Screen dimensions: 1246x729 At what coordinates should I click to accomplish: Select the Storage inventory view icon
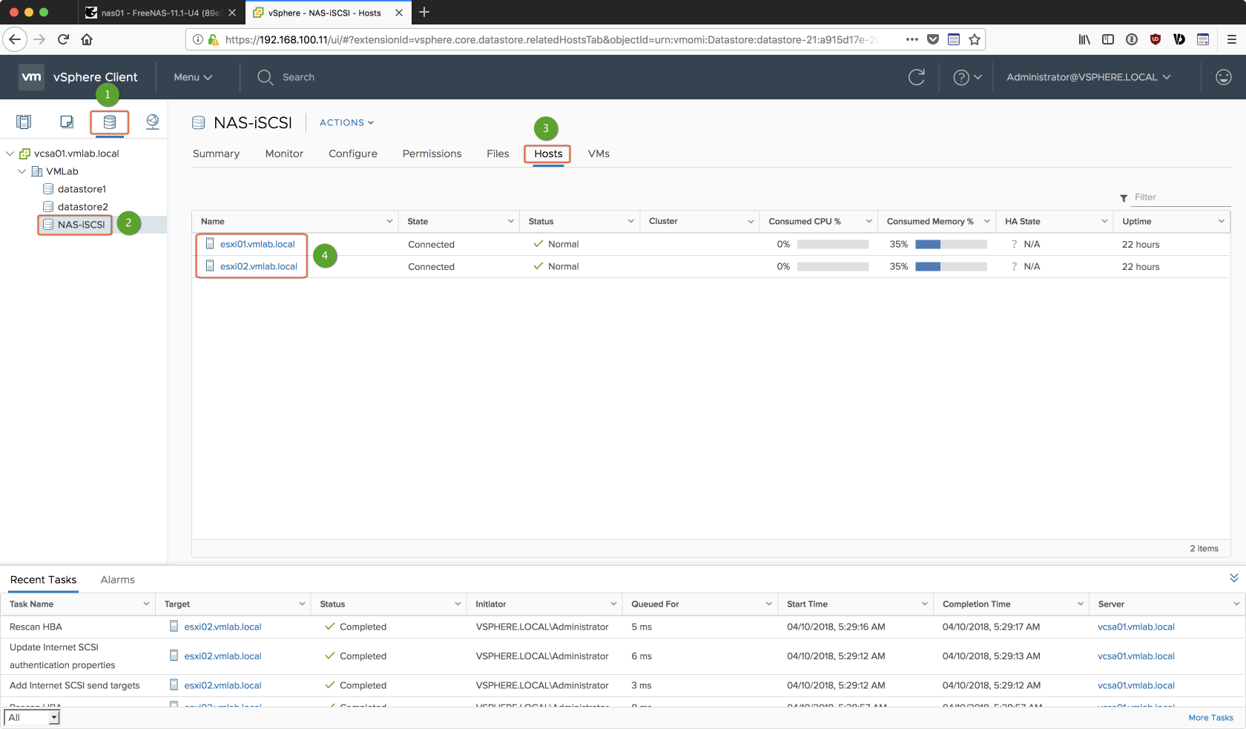click(110, 122)
